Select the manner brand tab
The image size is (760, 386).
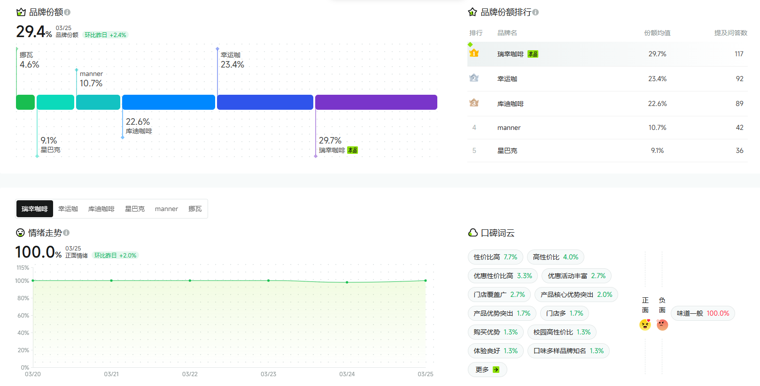click(x=166, y=209)
